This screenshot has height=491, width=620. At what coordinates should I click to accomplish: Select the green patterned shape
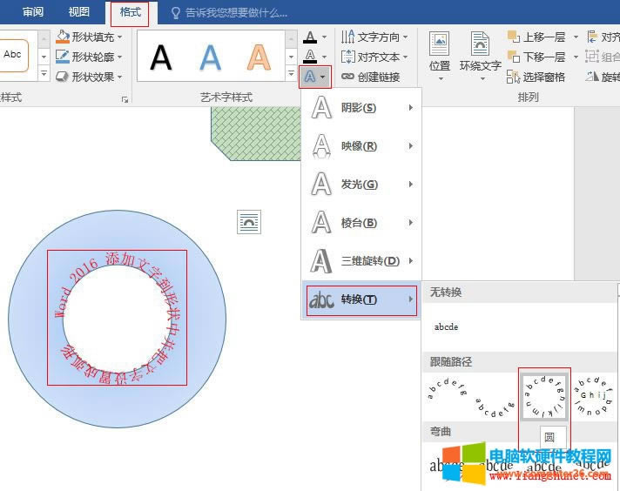click(256, 133)
